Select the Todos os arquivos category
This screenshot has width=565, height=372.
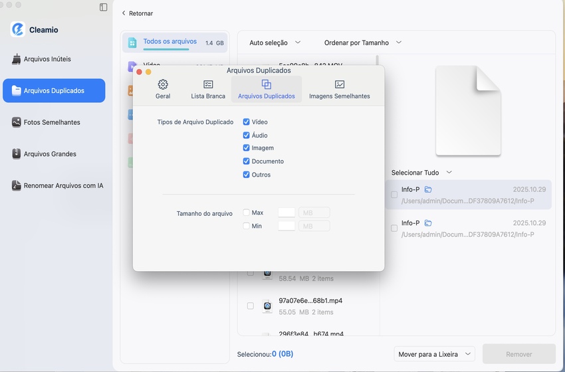pos(175,43)
